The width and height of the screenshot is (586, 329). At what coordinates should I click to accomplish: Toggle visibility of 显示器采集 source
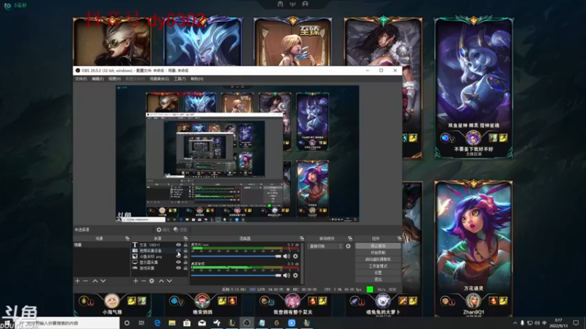pyautogui.click(x=178, y=262)
